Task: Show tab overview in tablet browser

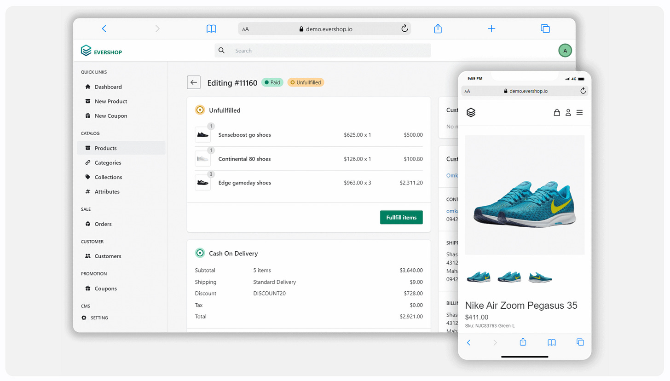Action: 545,29
